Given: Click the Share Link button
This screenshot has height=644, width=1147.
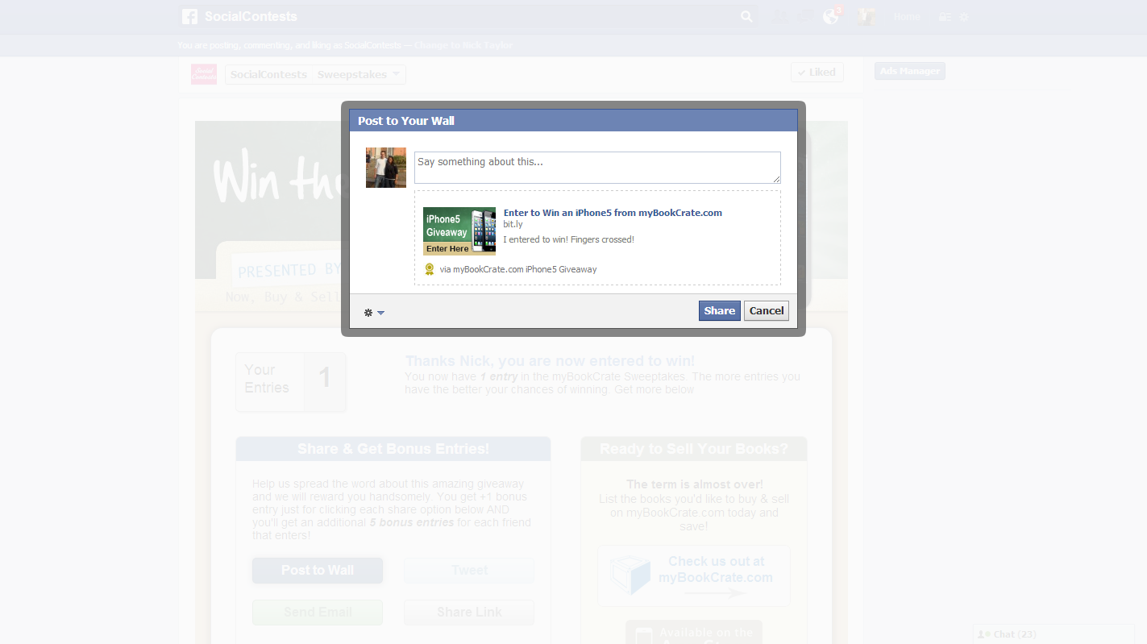Looking at the screenshot, I should pos(469,613).
